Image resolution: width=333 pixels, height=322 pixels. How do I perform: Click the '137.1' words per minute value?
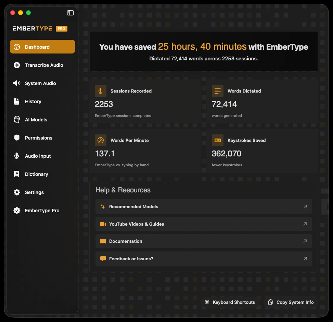point(105,153)
